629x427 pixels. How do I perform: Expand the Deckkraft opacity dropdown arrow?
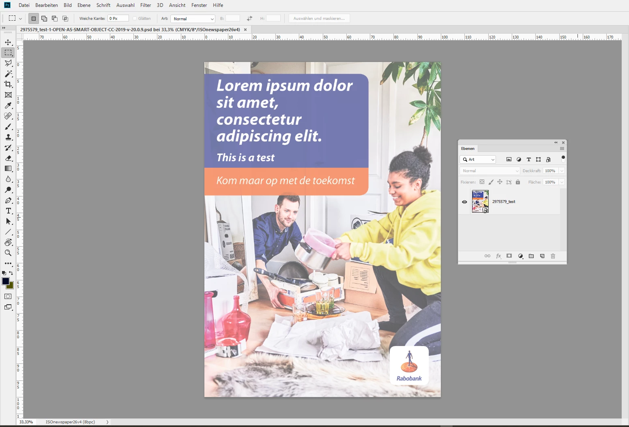(x=562, y=171)
